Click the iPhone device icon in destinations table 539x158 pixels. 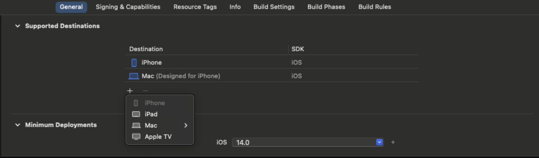134,62
